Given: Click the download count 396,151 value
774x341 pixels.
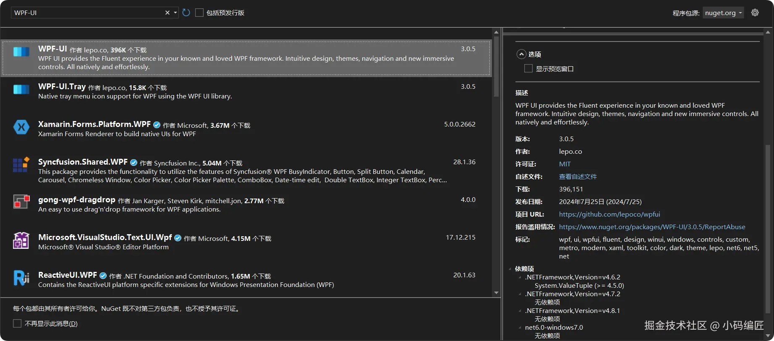Looking at the screenshot, I should click(571, 189).
